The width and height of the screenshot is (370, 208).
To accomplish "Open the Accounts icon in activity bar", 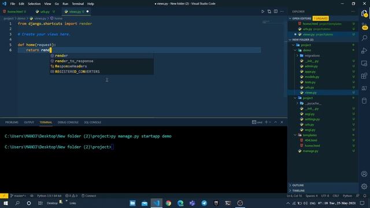I will 364,174.
